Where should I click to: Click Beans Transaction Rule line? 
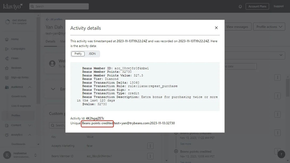point(130,86)
